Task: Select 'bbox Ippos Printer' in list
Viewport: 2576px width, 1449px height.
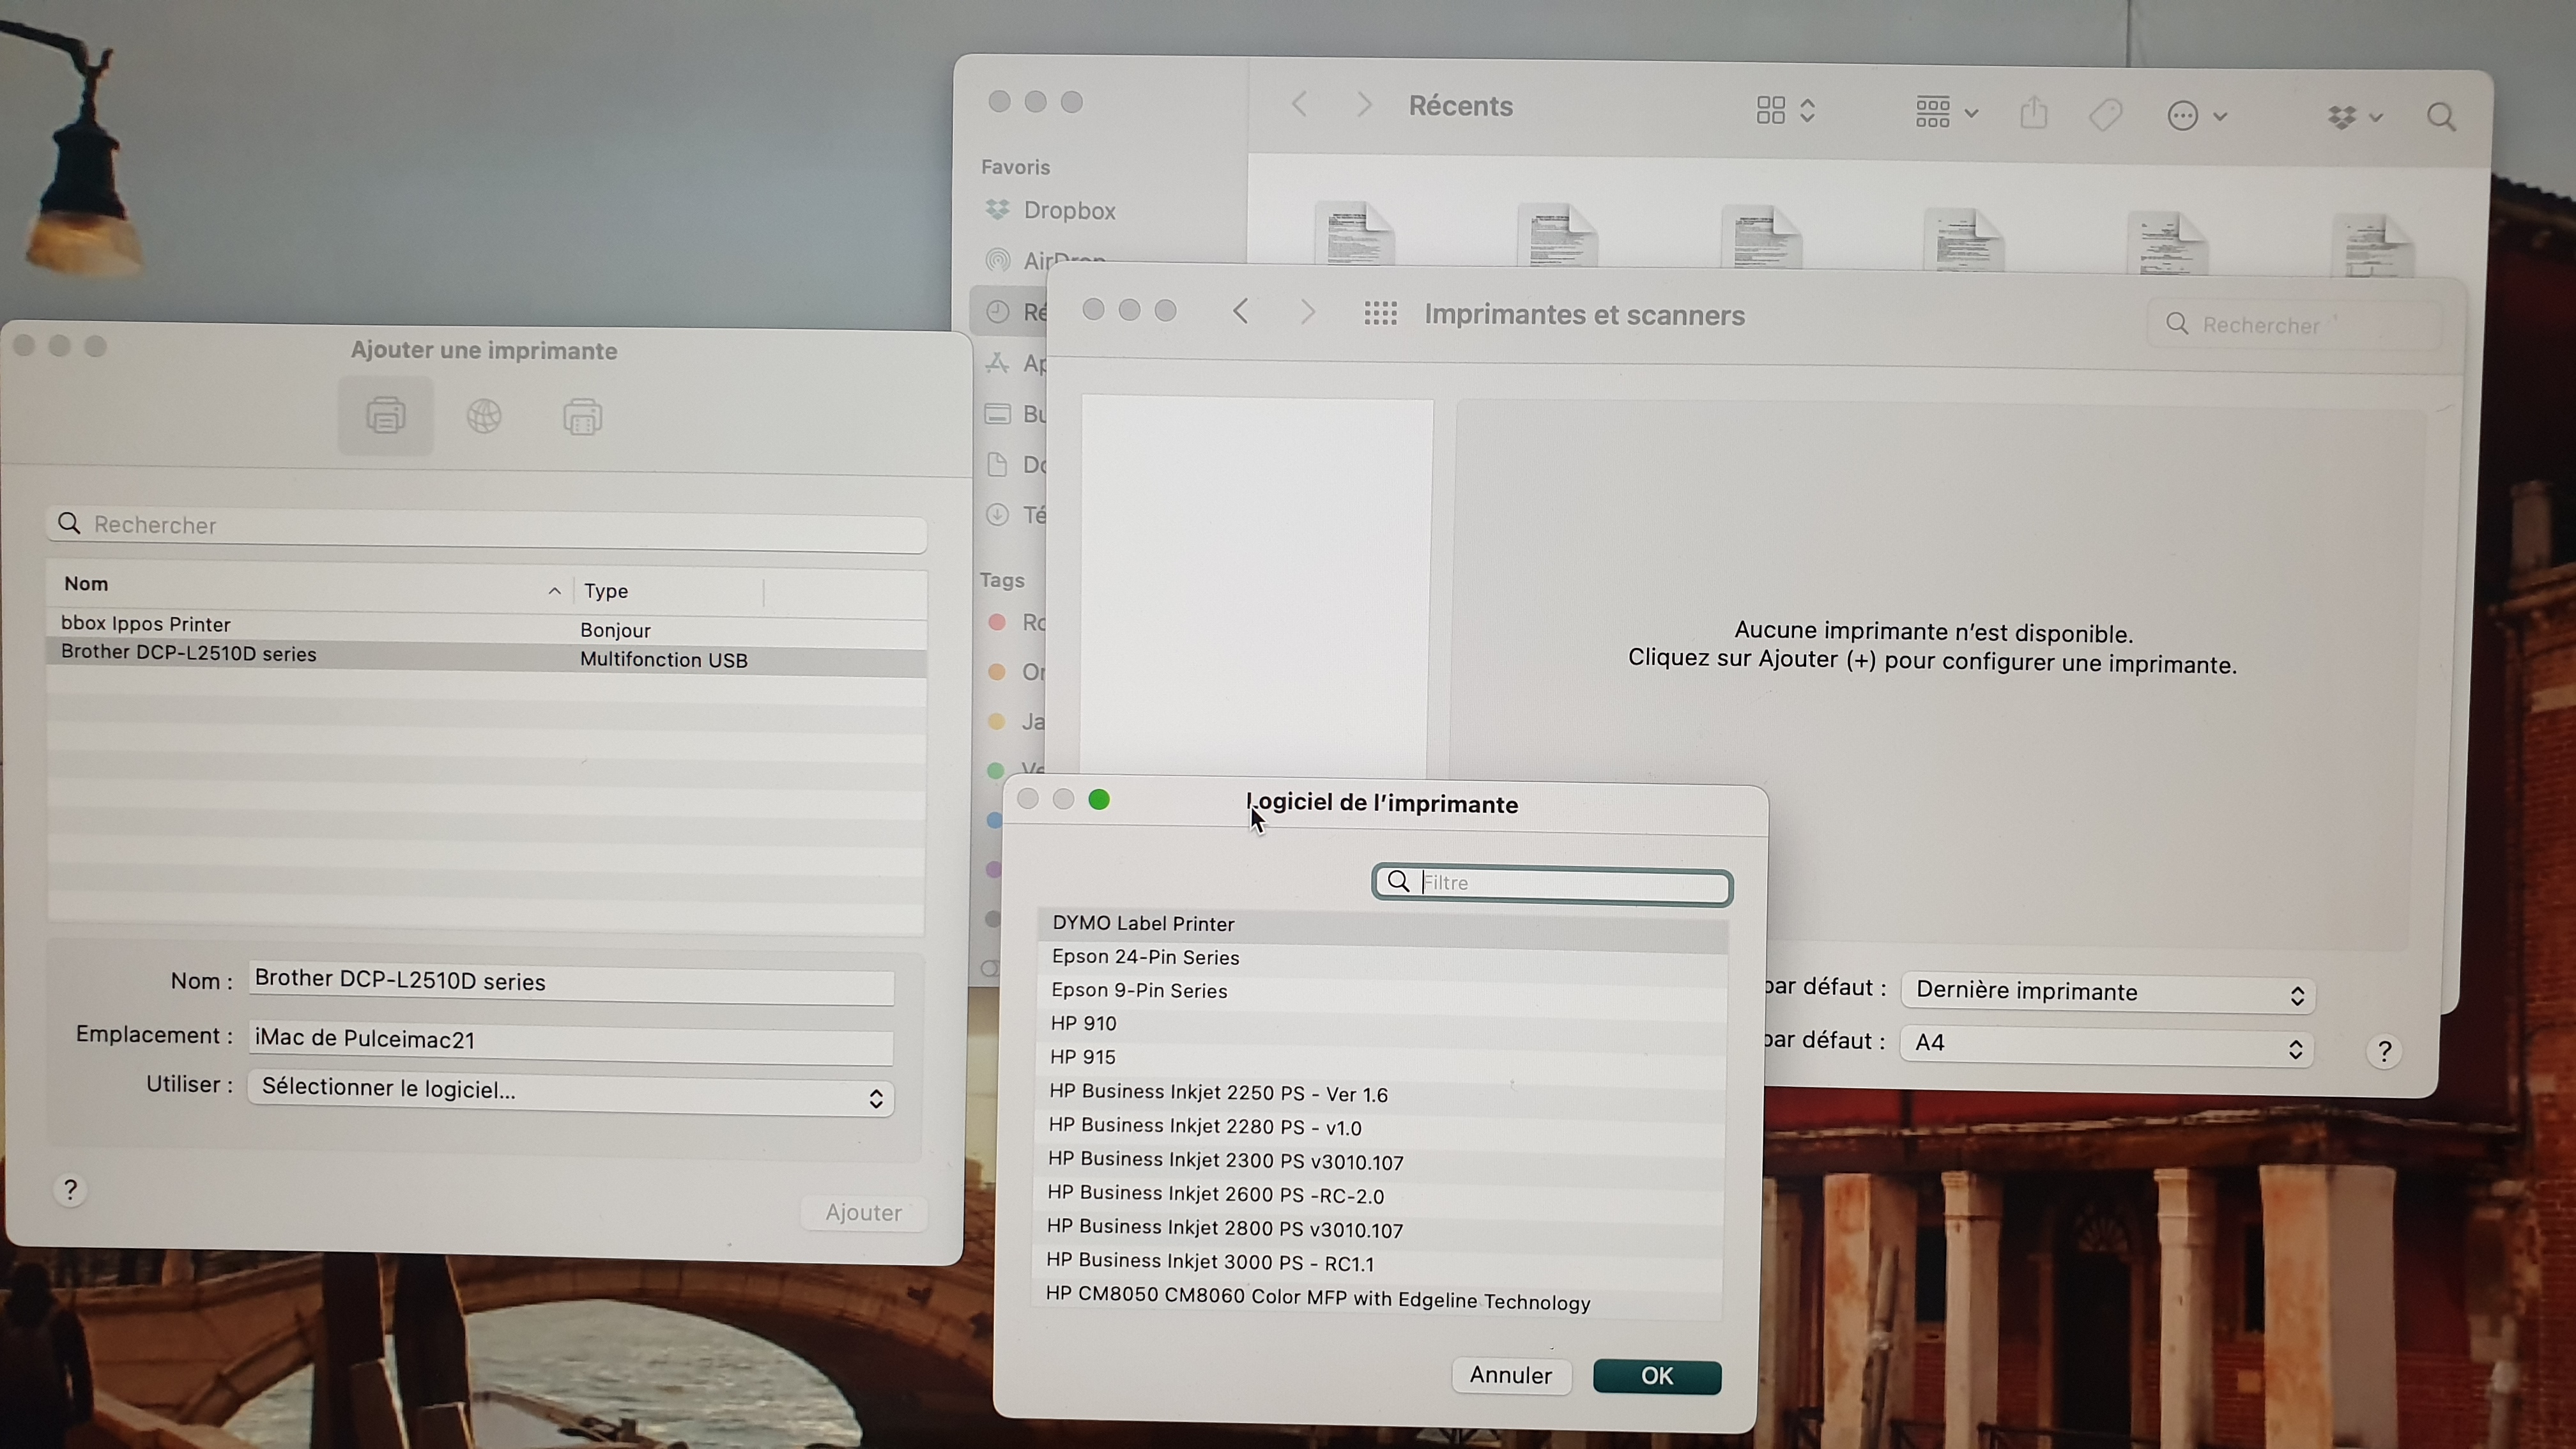Action: click(x=146, y=624)
